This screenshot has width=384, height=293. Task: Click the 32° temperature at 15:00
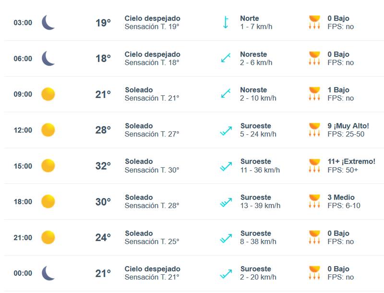(x=103, y=166)
